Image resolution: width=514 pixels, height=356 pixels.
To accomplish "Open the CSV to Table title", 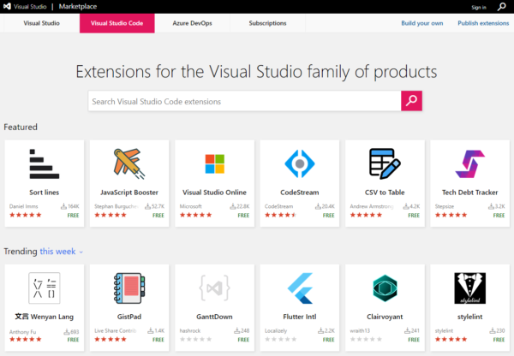I will [385, 193].
